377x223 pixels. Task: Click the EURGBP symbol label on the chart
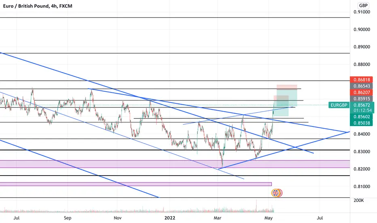tap(339, 105)
